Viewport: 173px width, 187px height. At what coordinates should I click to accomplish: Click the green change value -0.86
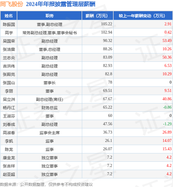click(167, 107)
